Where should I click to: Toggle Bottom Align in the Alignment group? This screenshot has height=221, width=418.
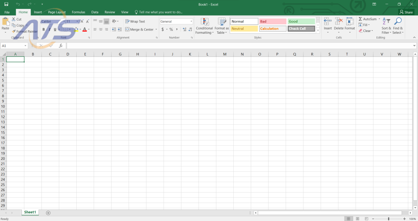[x=106, y=22]
